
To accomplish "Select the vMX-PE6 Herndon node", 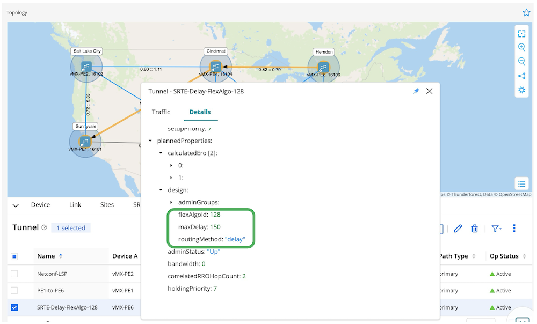I will point(323,67).
